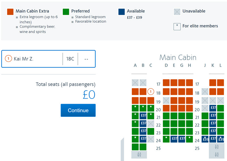Image resolution: width=227 pixels, height=161 pixels.
Task: Deselect the currently chosen seat 18C
Action: click(151, 92)
